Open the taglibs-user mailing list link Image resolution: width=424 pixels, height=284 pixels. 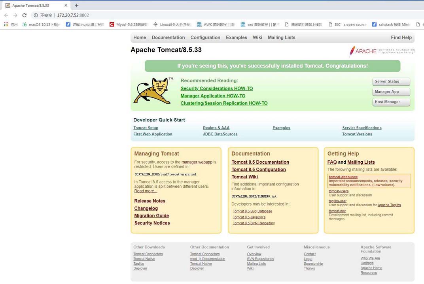[x=337, y=201]
